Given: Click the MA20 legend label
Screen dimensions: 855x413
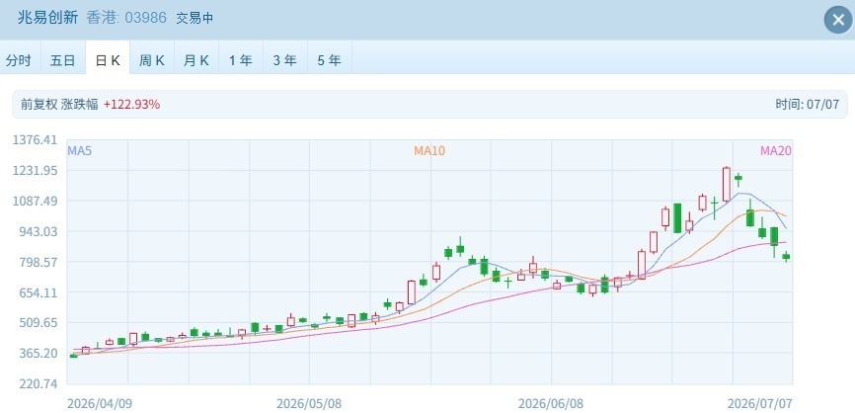Looking at the screenshot, I should pos(776,150).
